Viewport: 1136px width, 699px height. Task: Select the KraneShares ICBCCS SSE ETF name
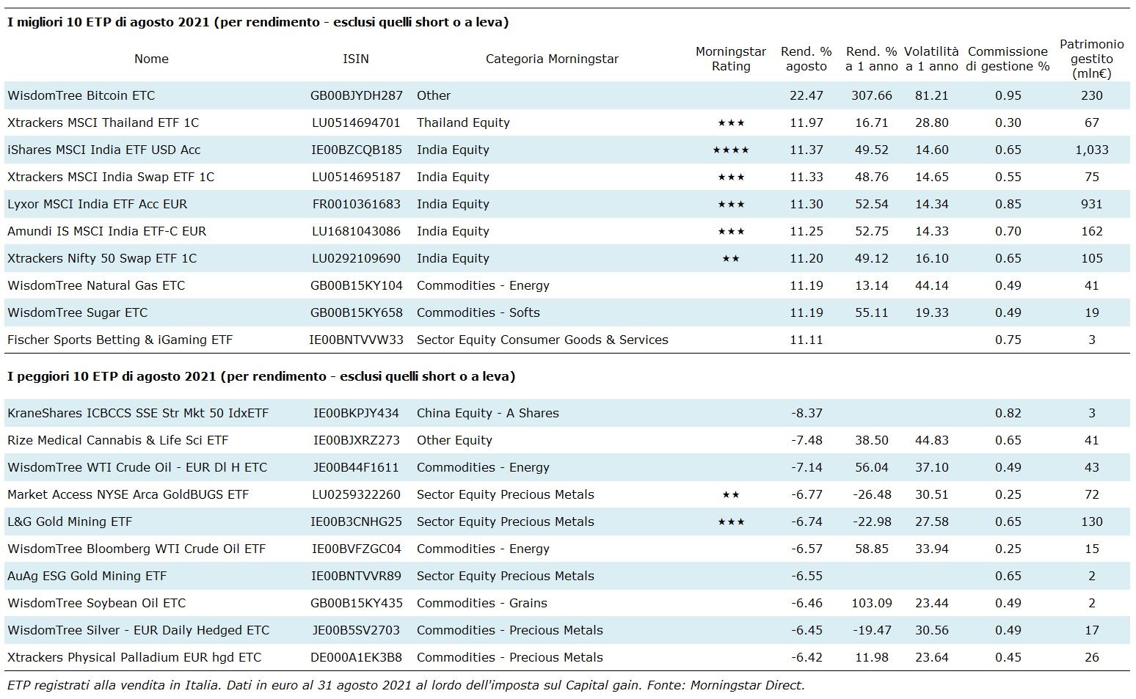coord(138,413)
